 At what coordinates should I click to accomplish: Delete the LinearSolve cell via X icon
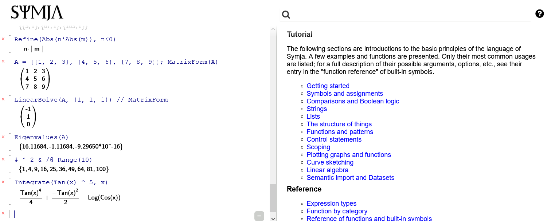pyautogui.click(x=3, y=99)
